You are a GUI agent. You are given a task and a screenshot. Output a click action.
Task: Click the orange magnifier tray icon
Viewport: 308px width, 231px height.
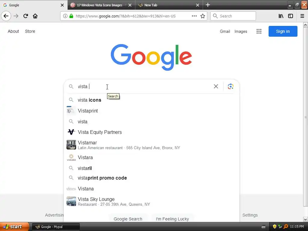[286, 226]
